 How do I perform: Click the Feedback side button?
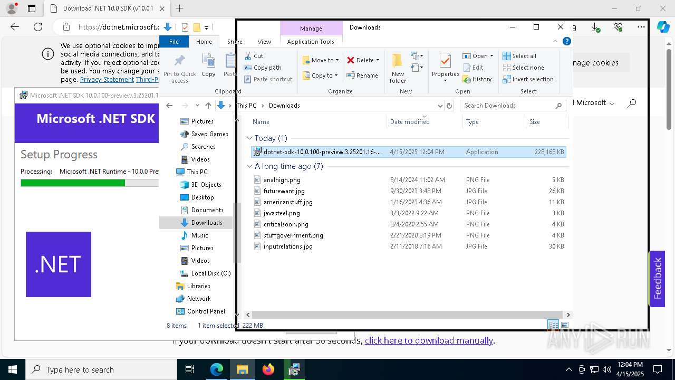pos(657,278)
